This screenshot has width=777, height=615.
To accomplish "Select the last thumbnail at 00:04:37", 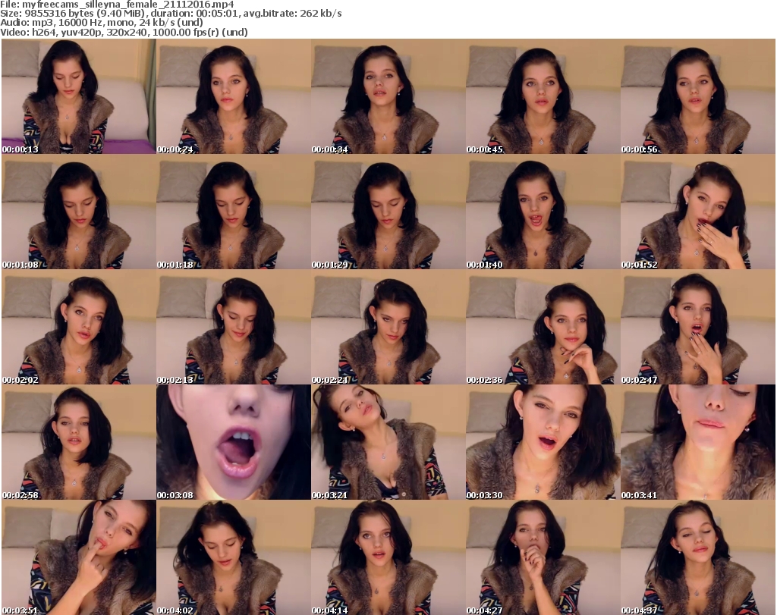I will [698, 557].
